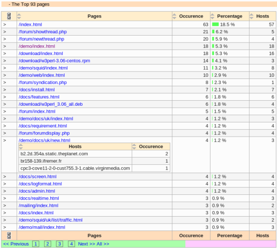This screenshot has height=248, width=277.
Task: Open the /forum/forumdisplay.php link
Action: click(x=44, y=133)
